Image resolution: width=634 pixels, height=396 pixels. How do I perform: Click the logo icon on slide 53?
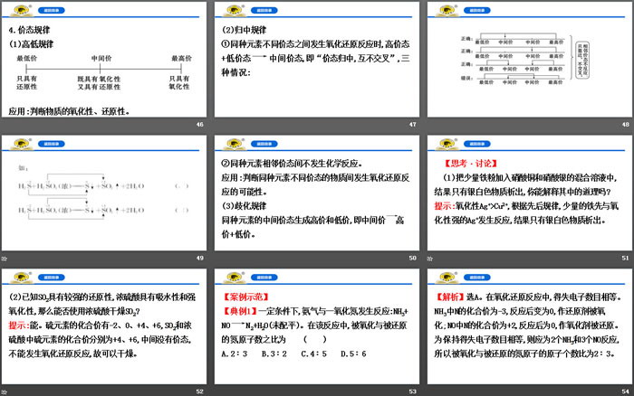(234, 273)
